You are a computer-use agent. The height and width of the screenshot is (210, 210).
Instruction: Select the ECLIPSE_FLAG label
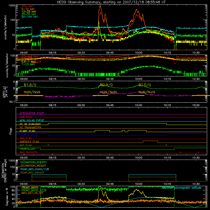tap(29, 135)
